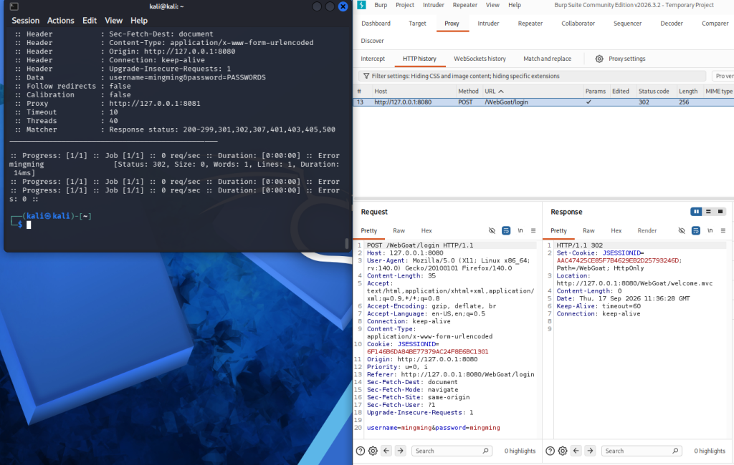Switch to the Sequencer tab
734x465 pixels.
pyautogui.click(x=627, y=24)
